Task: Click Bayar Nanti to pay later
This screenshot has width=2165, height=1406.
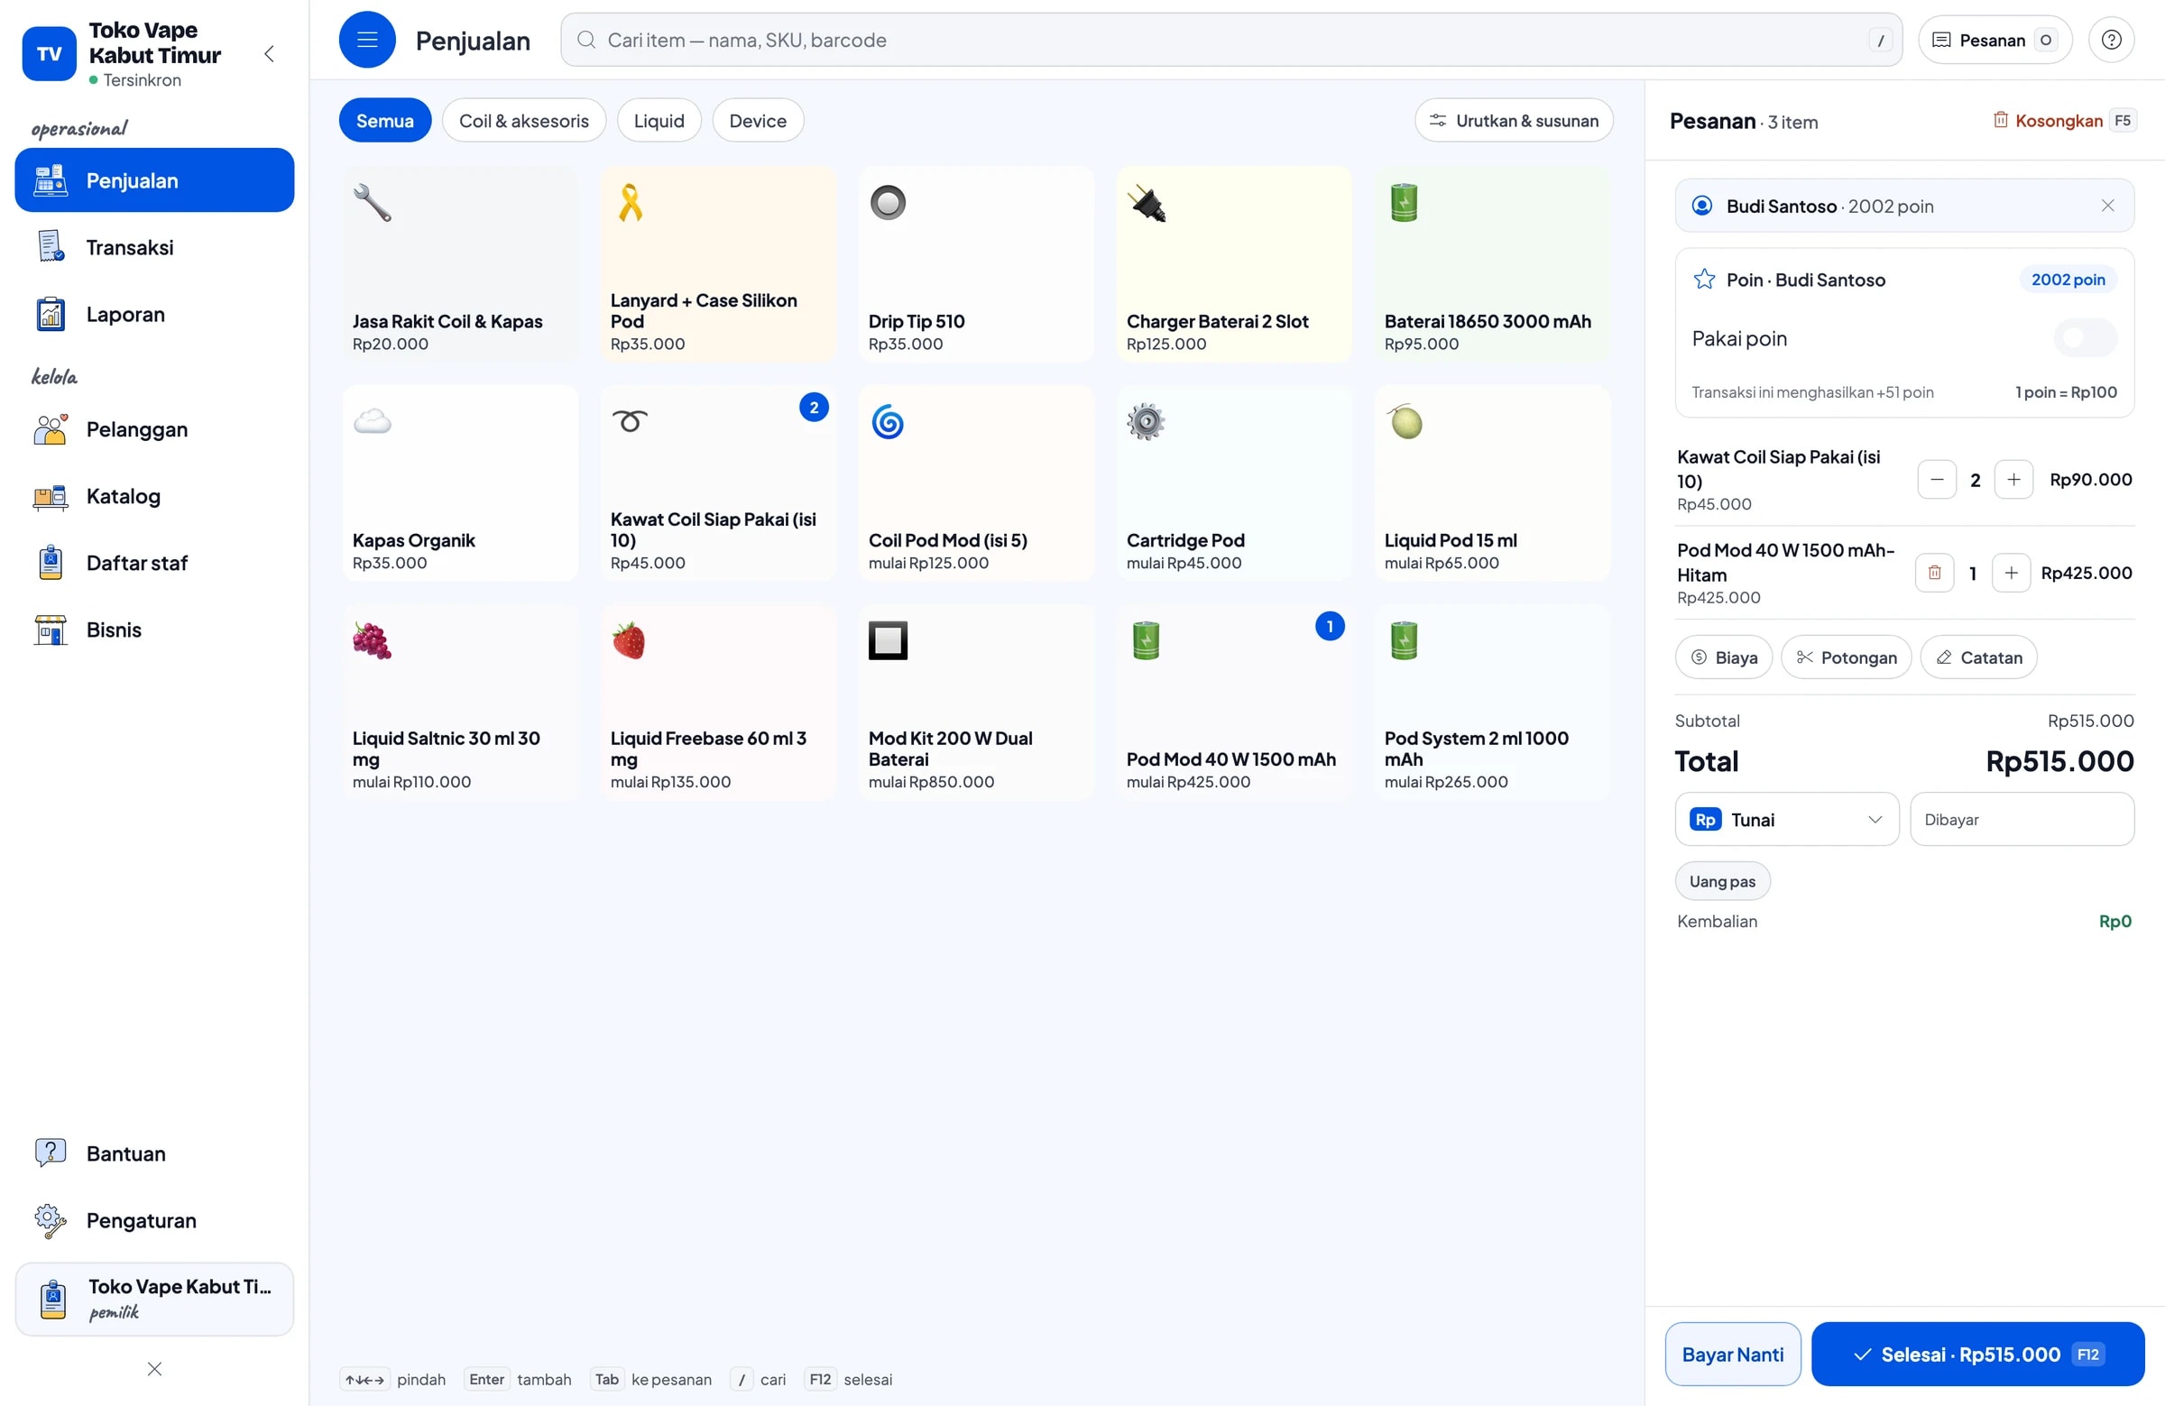Action: coord(1732,1354)
